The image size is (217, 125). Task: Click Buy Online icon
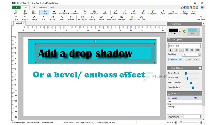[141, 18]
